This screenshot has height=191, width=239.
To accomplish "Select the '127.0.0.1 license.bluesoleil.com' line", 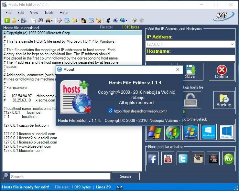I will pyautogui.click(x=29, y=134).
